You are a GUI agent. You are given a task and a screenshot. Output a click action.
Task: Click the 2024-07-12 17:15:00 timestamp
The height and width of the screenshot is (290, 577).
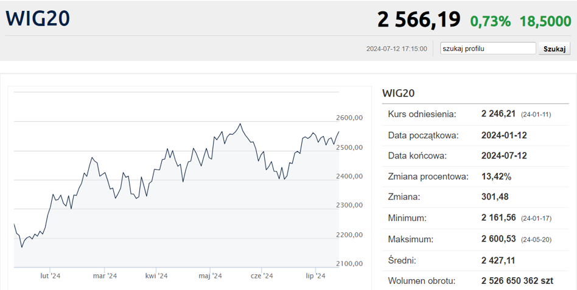click(396, 49)
